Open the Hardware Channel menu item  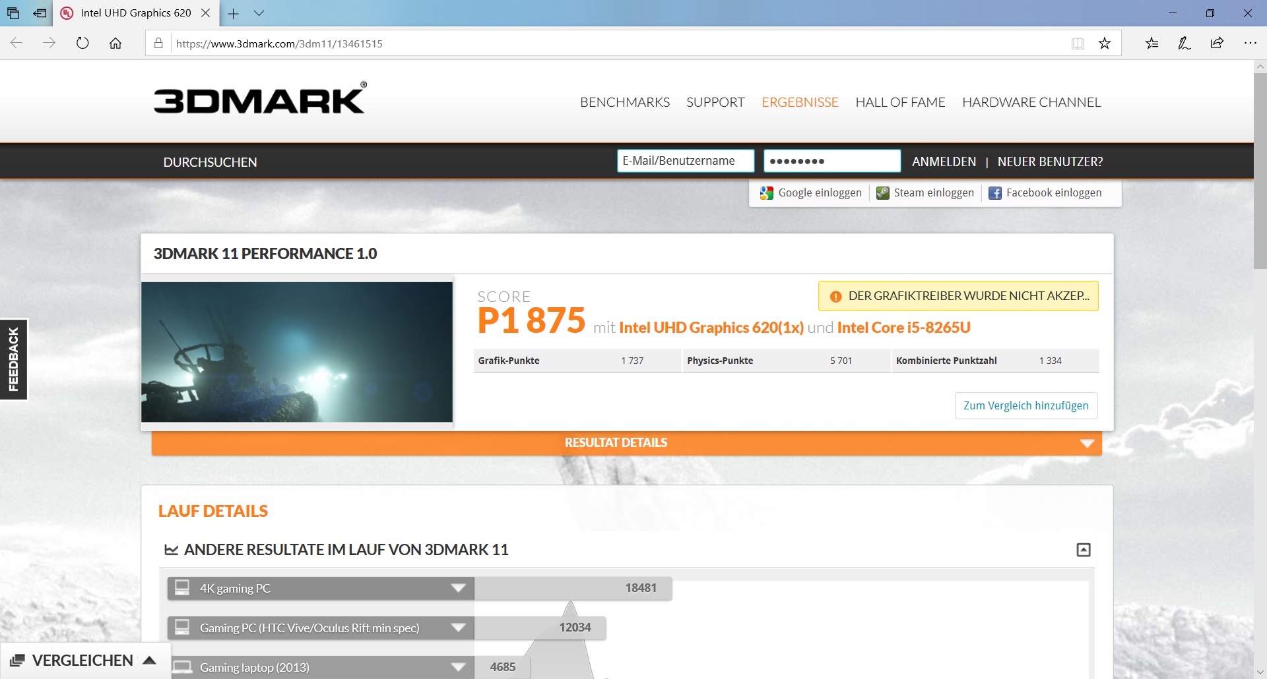tap(1031, 102)
